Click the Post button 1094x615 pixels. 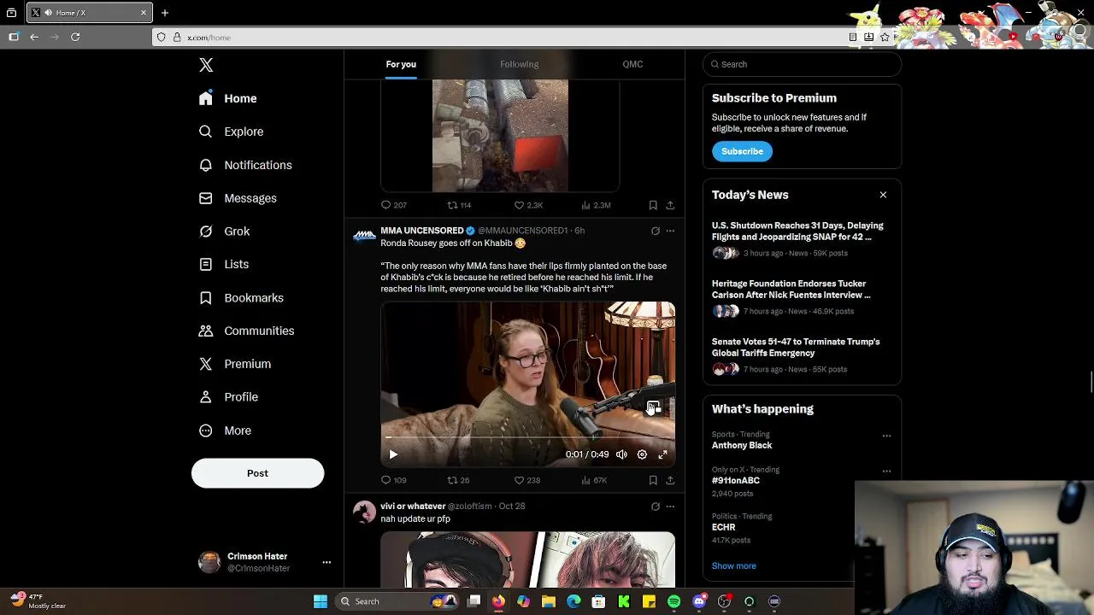coord(257,473)
